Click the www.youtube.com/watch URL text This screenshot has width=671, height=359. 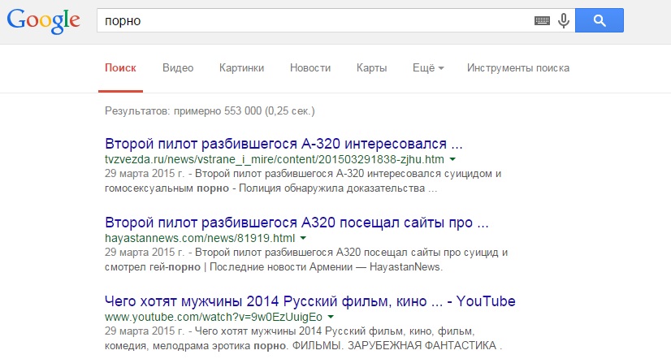[214, 317]
